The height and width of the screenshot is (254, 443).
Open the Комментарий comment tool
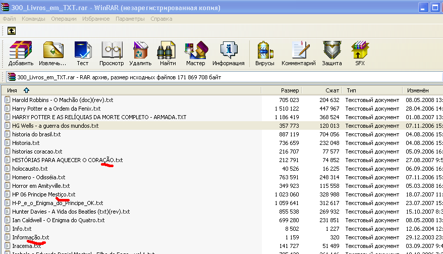[298, 54]
